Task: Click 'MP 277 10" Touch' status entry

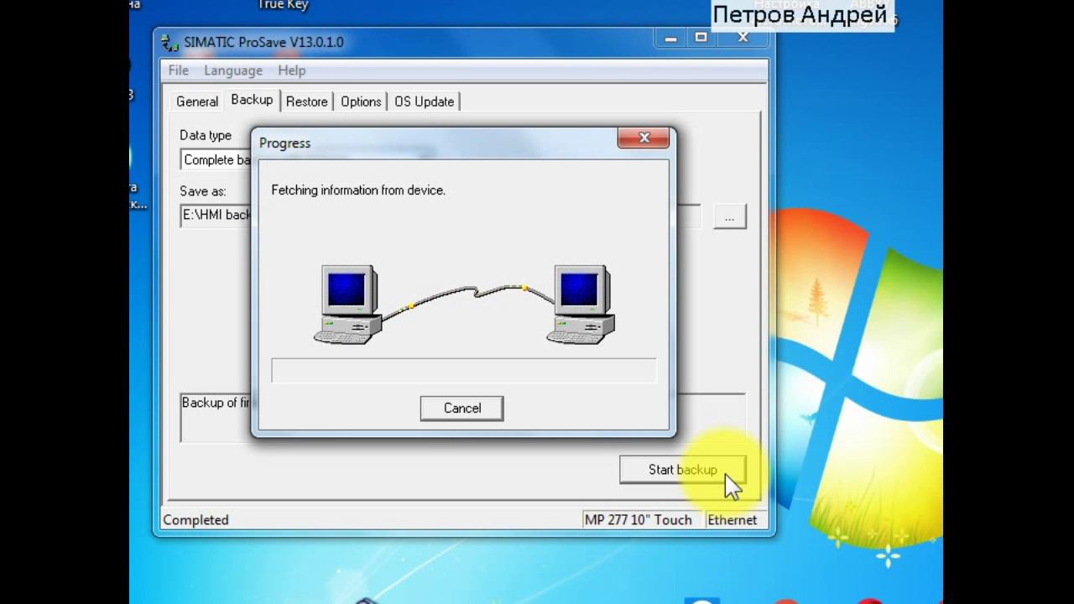Action: (639, 520)
